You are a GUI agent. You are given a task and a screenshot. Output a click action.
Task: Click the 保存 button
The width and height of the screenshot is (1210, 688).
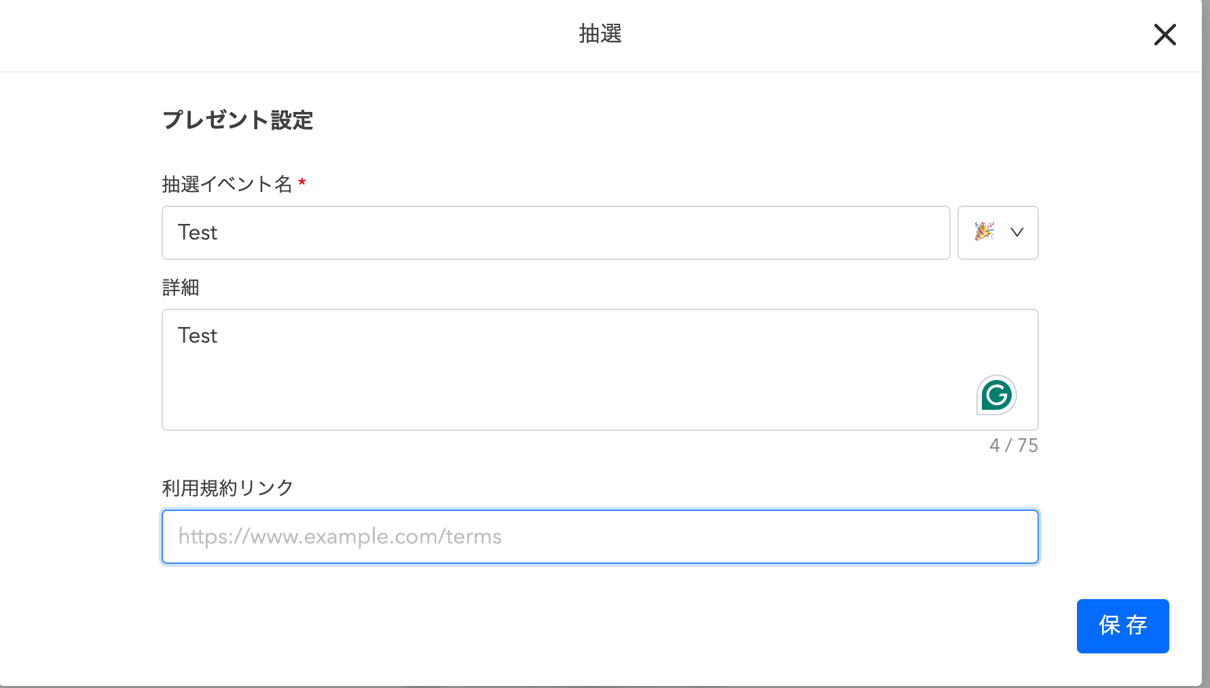[x=1122, y=626]
